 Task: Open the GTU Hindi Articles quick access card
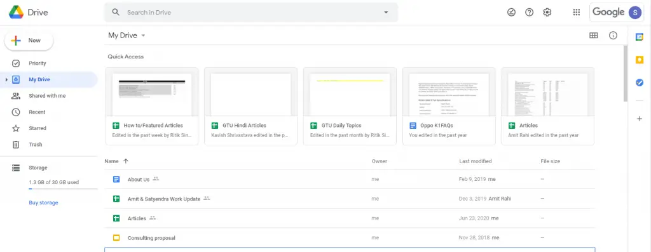click(x=250, y=106)
